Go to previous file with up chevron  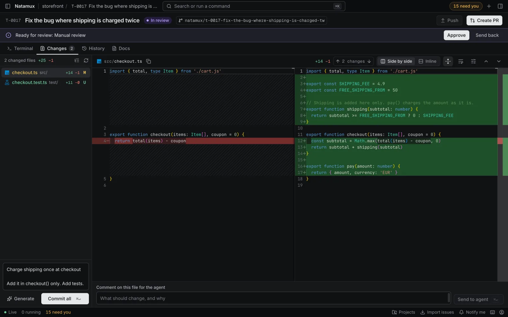[486, 61]
